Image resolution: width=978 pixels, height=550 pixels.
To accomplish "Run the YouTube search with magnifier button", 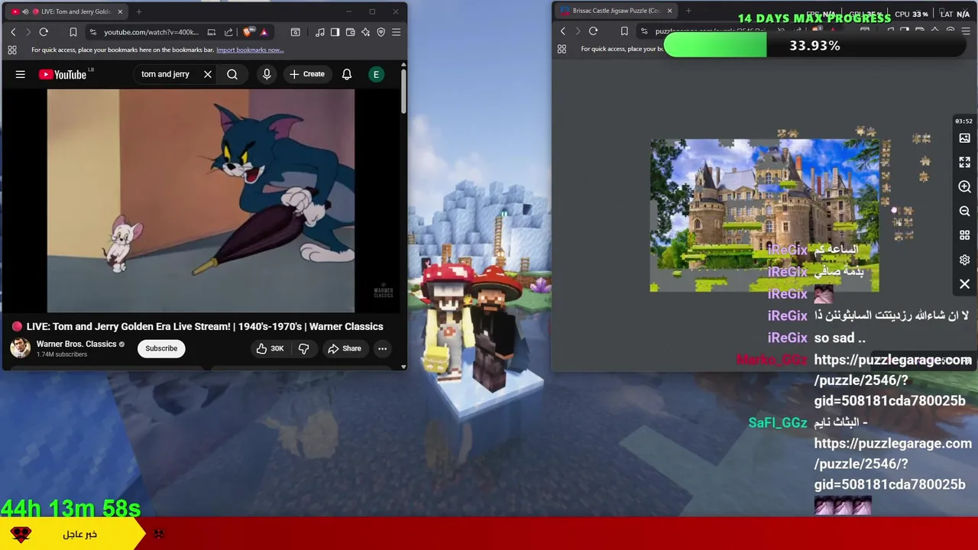I will point(232,74).
